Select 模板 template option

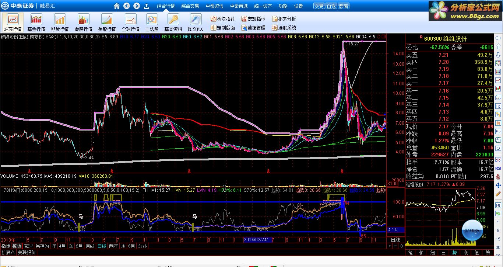17,246
